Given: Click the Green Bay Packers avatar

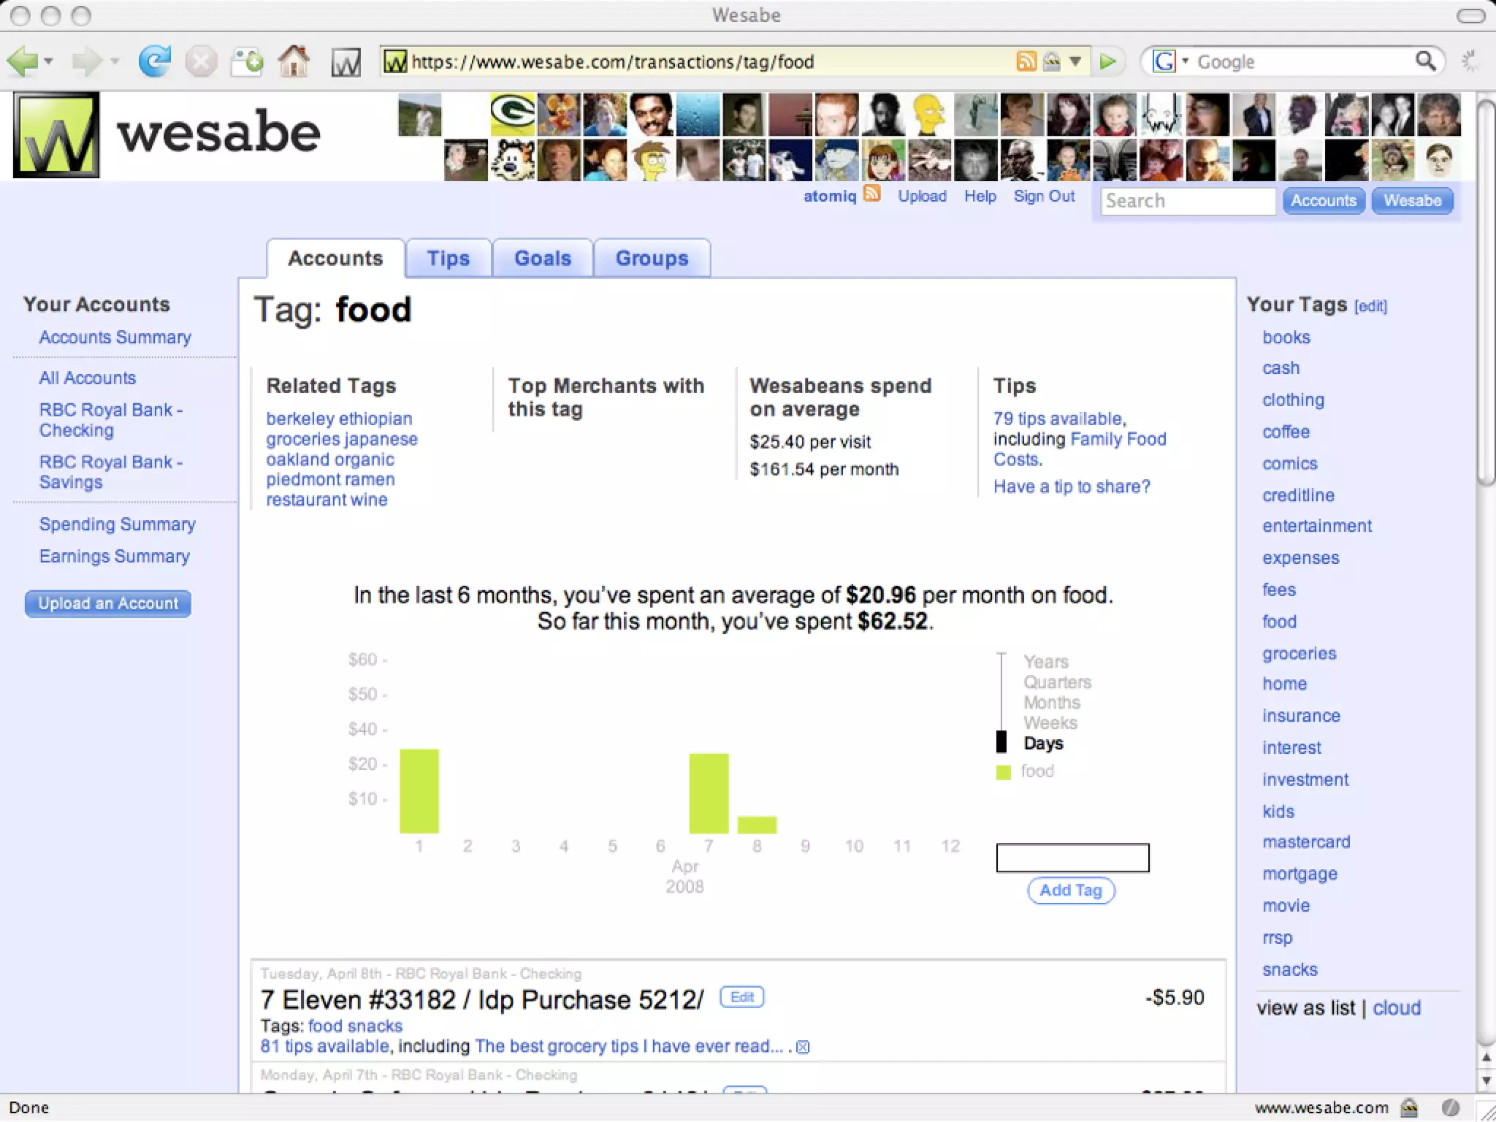Looking at the screenshot, I should (x=512, y=115).
